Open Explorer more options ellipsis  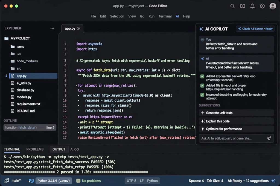click(x=52, y=28)
